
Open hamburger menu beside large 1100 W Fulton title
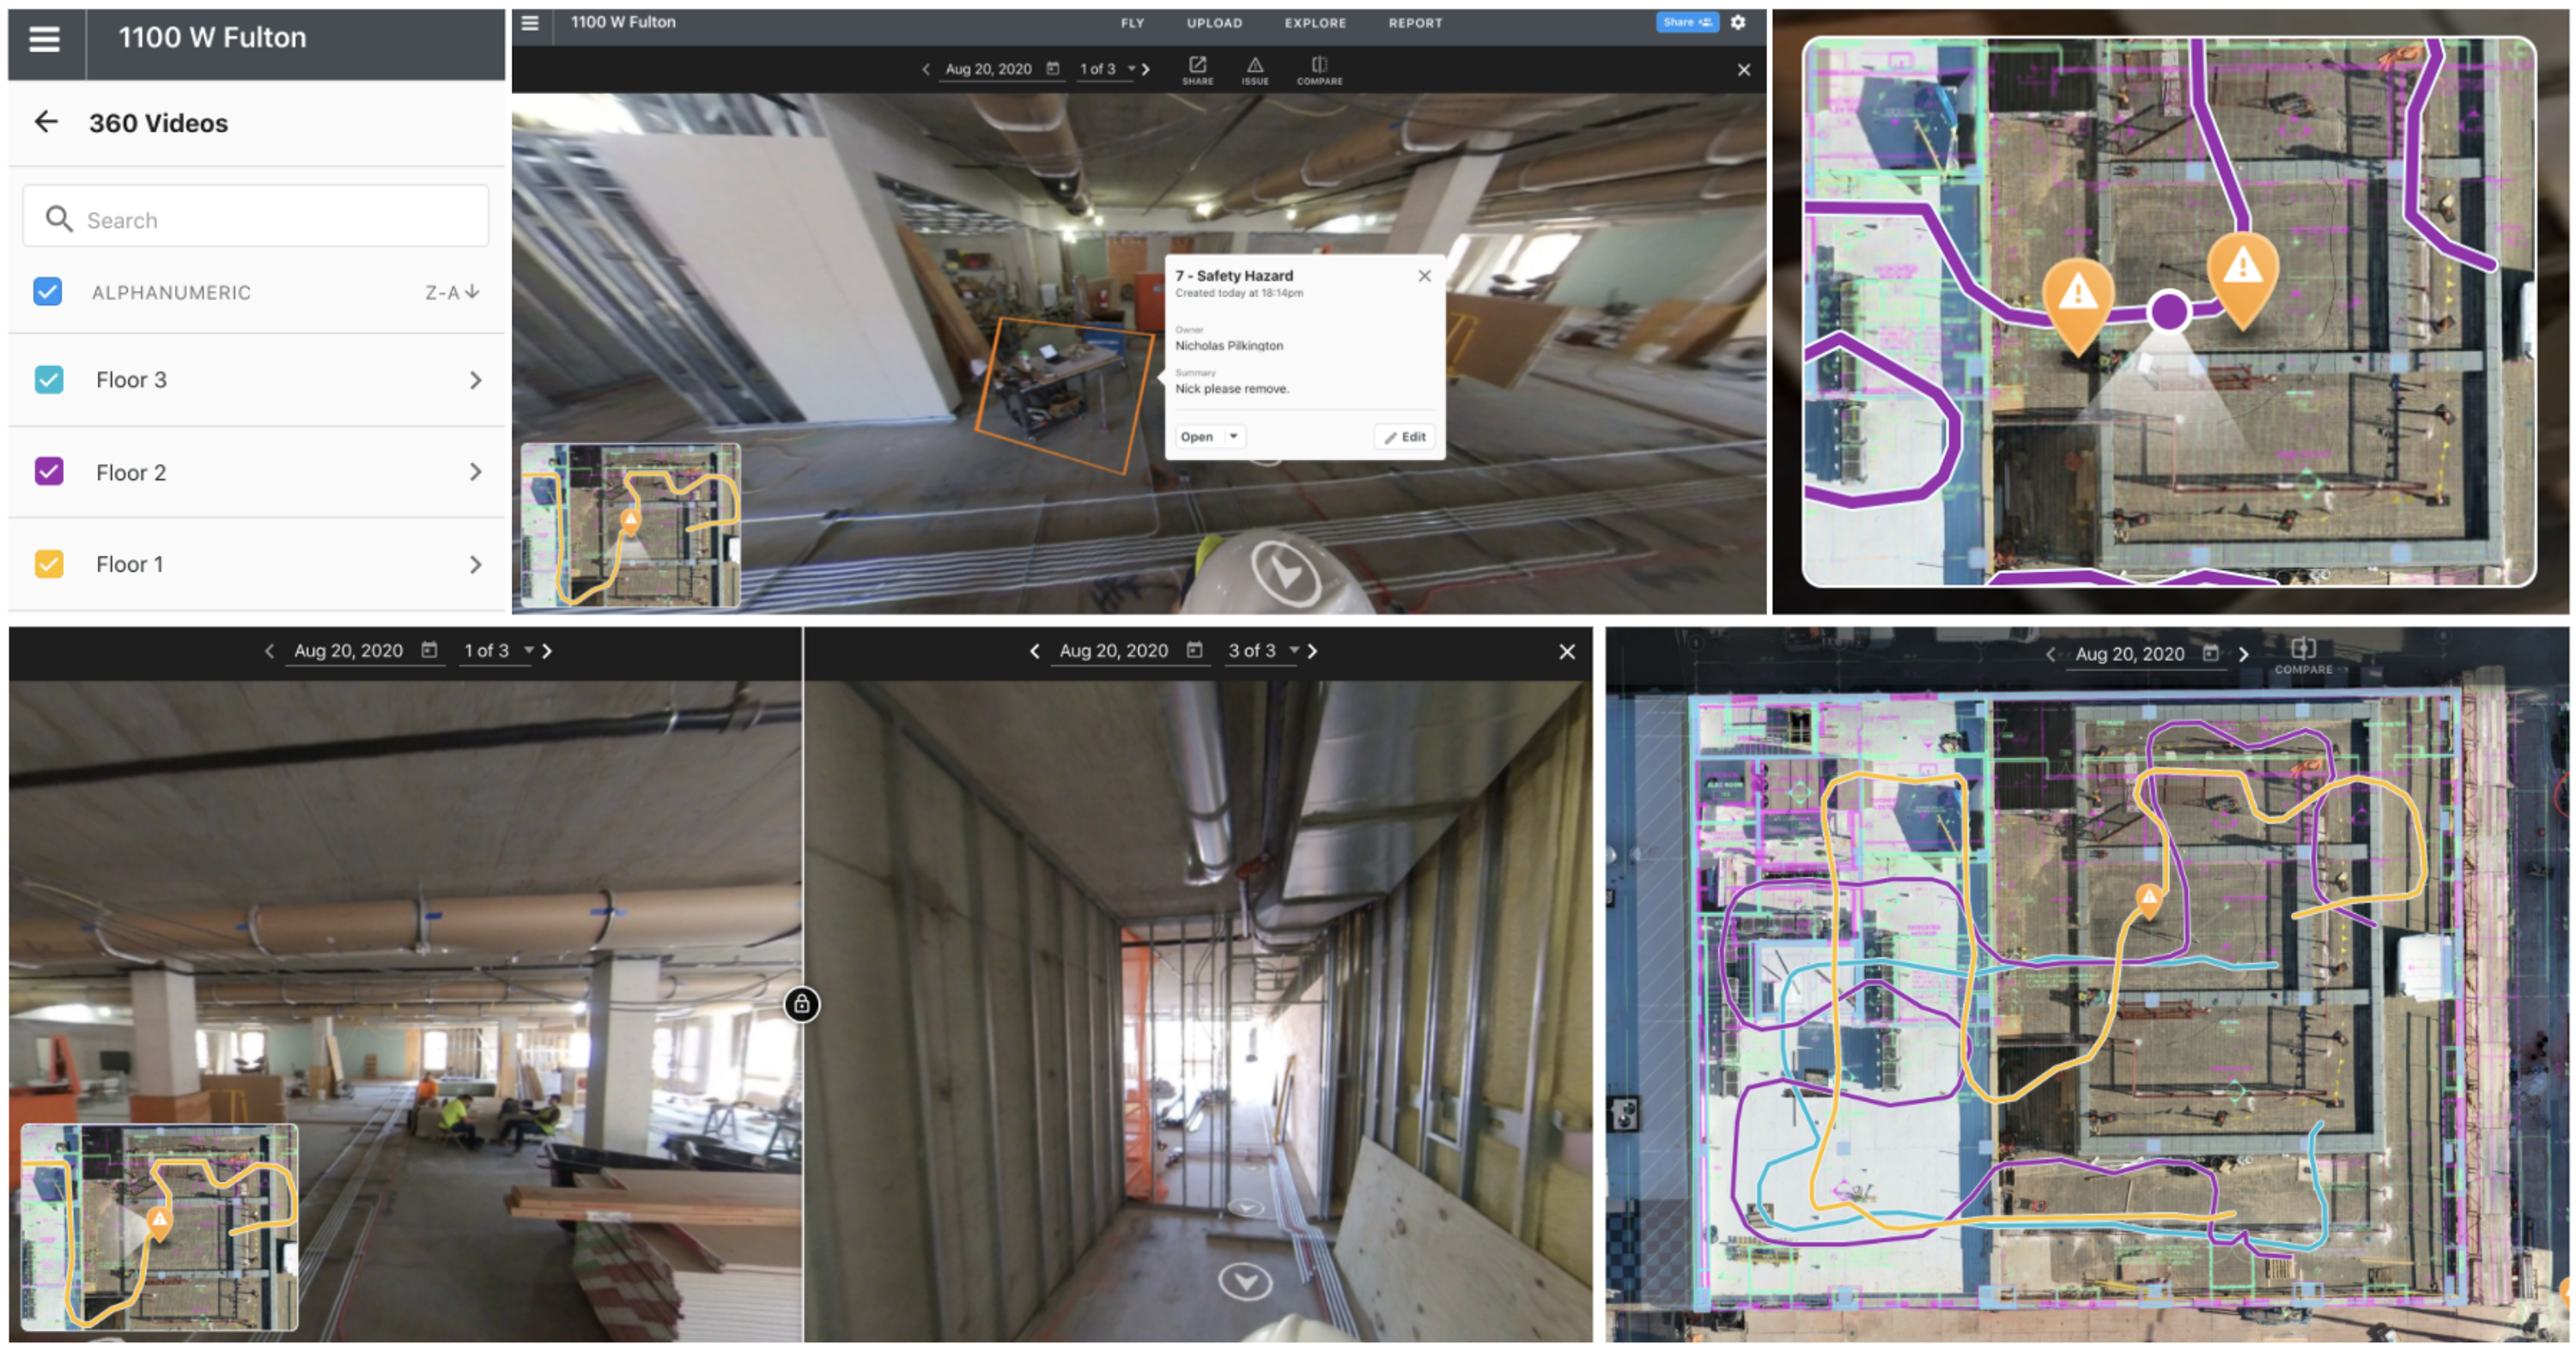point(44,39)
